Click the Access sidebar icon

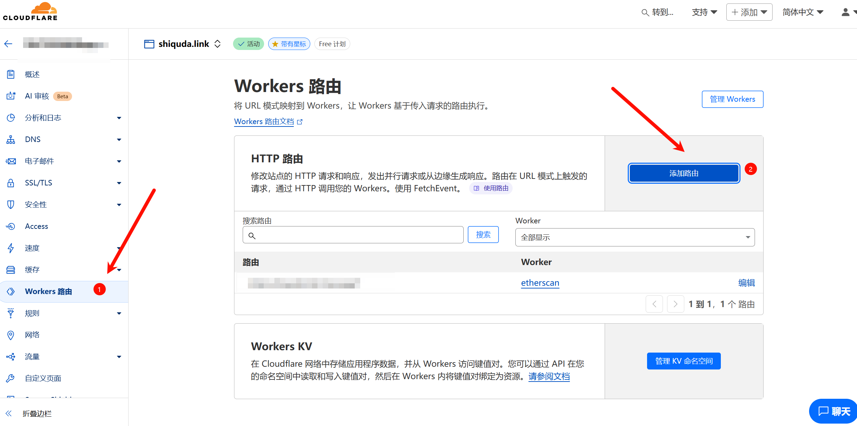coord(11,226)
